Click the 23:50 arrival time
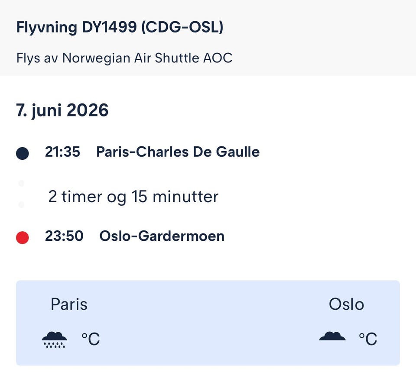The image size is (416, 372). (x=64, y=236)
